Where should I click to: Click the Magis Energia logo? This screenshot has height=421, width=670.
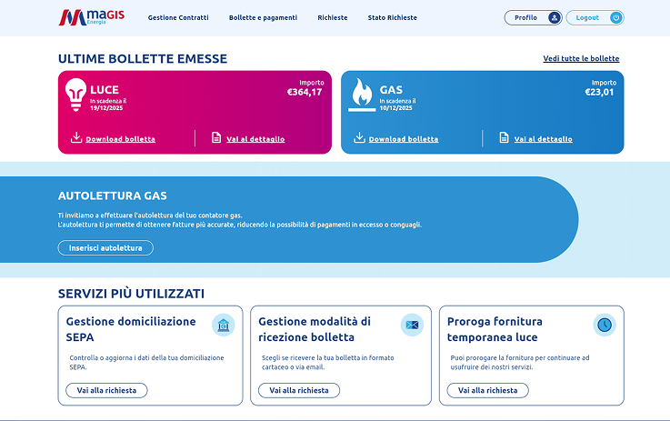click(89, 17)
